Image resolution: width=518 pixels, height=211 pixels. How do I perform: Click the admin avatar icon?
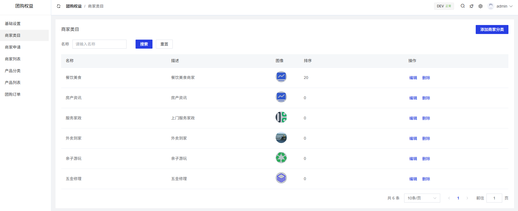pos(491,6)
